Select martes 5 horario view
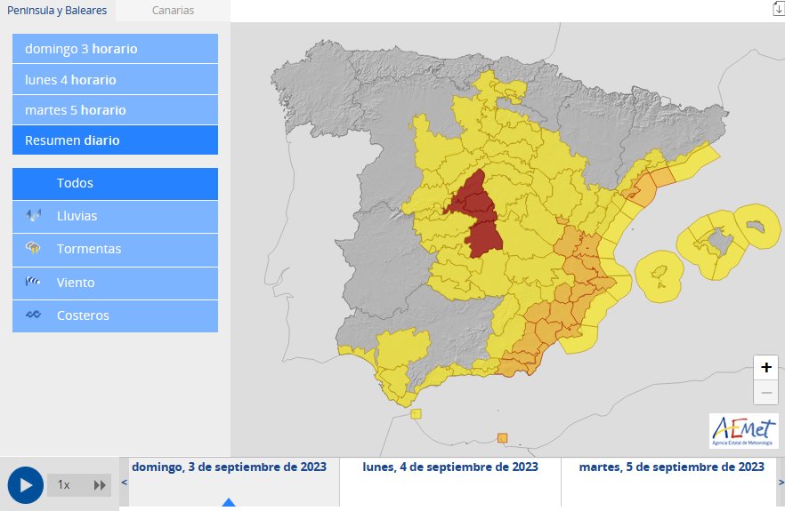 coord(115,110)
